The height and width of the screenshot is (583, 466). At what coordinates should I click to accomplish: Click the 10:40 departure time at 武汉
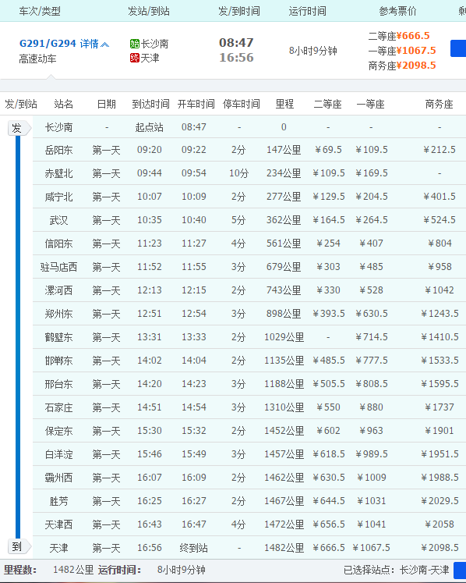click(x=193, y=220)
